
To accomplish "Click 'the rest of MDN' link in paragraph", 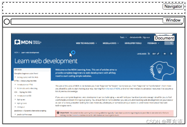I will 113,89.
